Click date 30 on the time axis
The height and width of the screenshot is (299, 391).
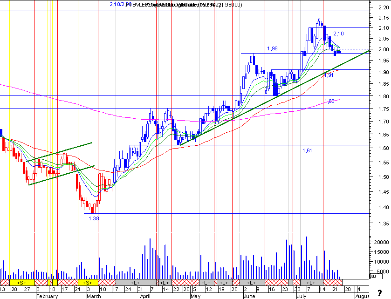pos(297,289)
